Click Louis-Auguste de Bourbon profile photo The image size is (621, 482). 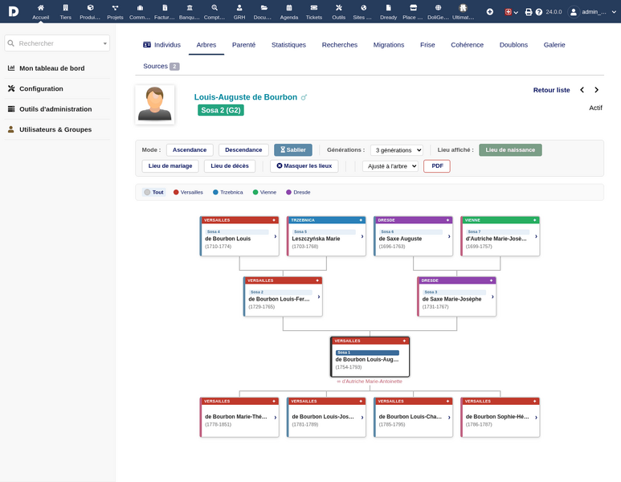(x=154, y=104)
